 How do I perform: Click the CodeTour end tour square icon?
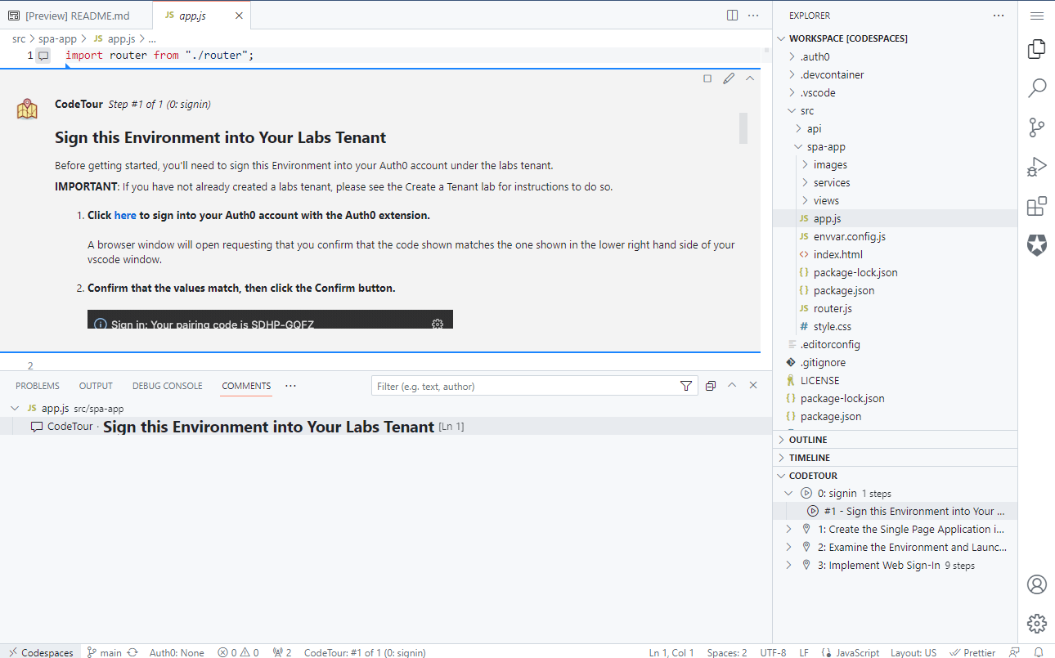707,78
